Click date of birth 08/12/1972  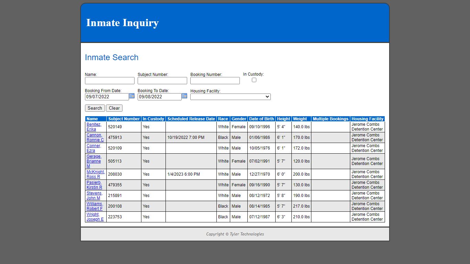coord(260,196)
